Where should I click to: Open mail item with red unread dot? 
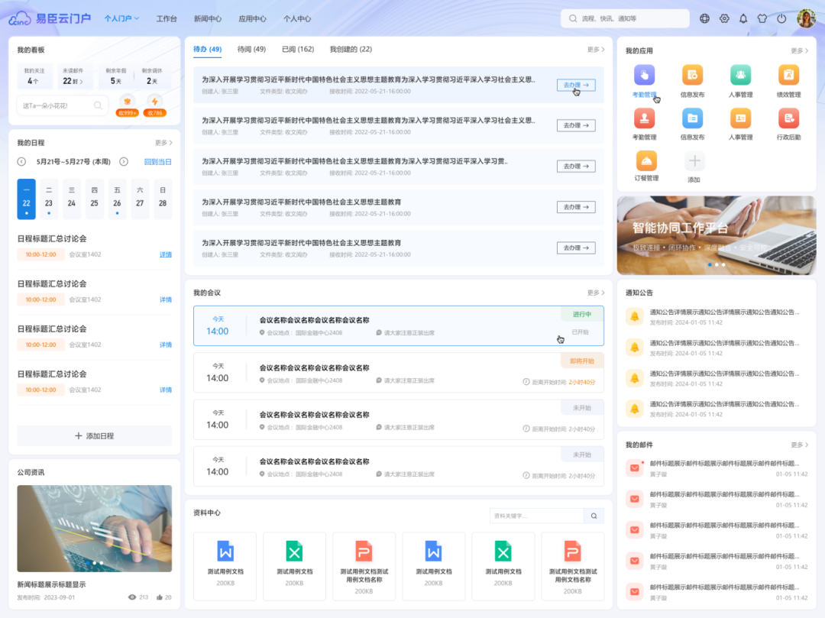coord(717,468)
